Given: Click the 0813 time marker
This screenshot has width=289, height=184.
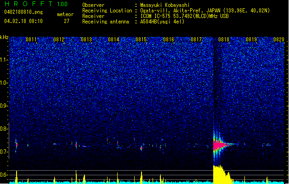Looking at the screenshot, I should tap(86, 40).
